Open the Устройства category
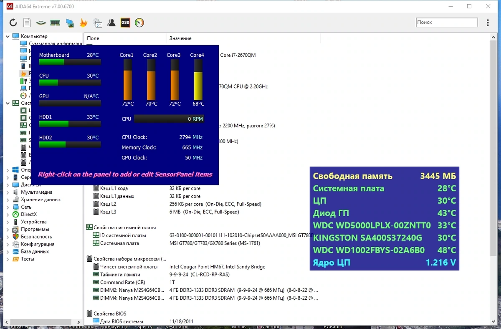Image resolution: width=501 pixels, height=329 pixels. click(34, 222)
